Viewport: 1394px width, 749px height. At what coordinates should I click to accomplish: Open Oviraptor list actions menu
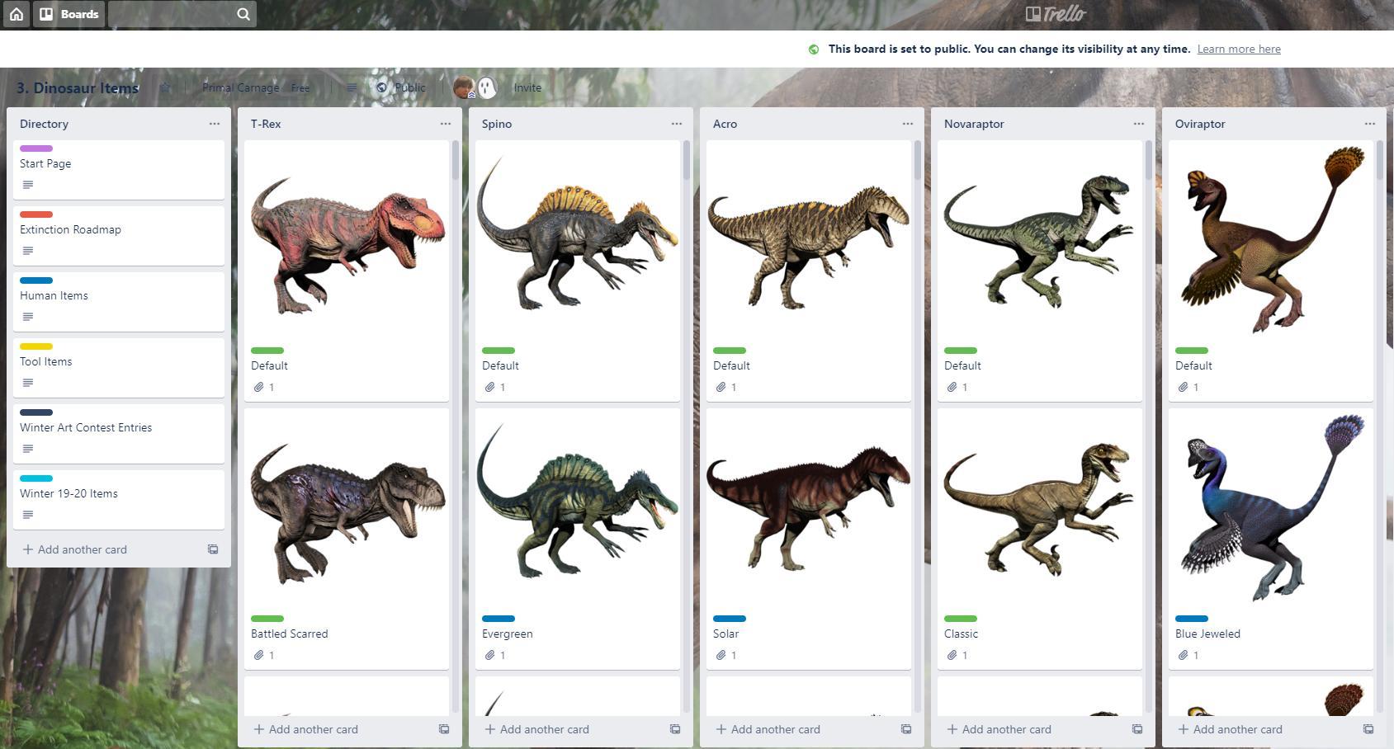click(x=1370, y=124)
